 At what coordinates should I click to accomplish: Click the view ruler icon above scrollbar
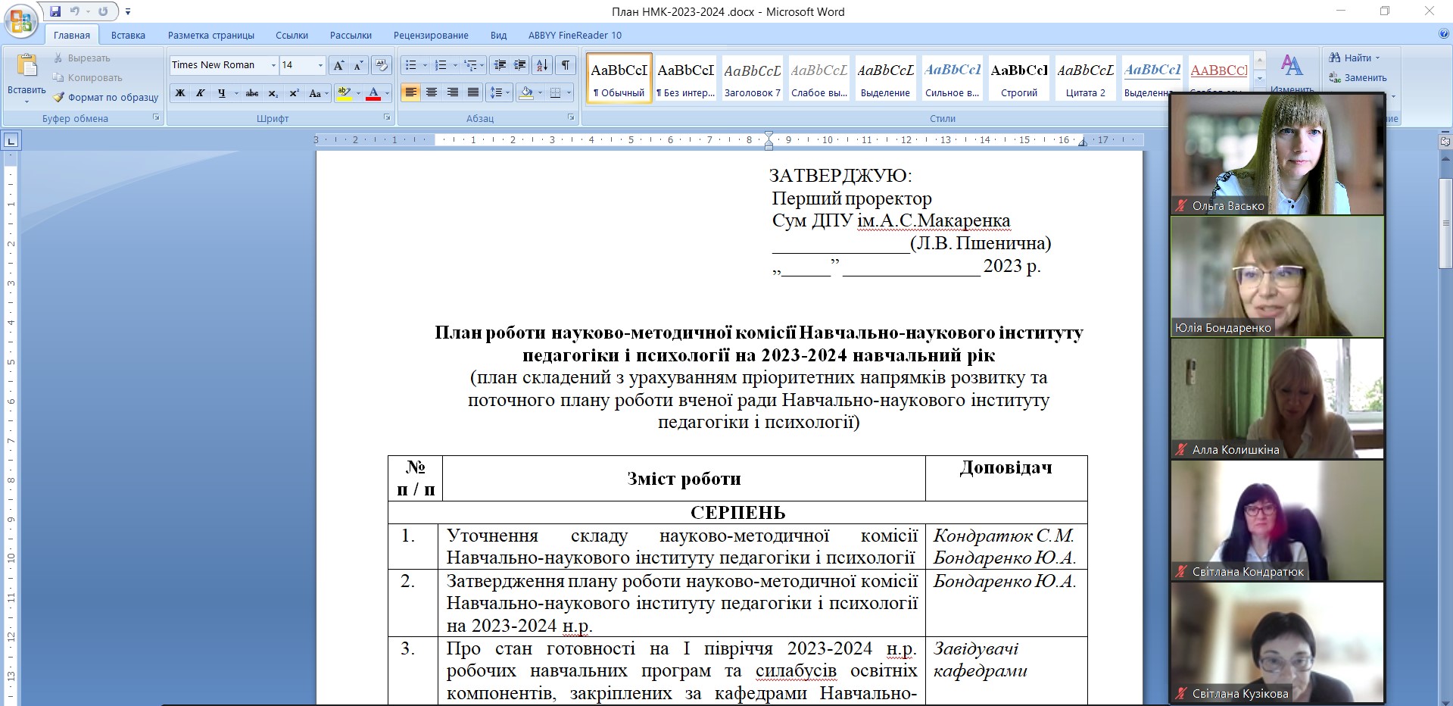[1445, 141]
